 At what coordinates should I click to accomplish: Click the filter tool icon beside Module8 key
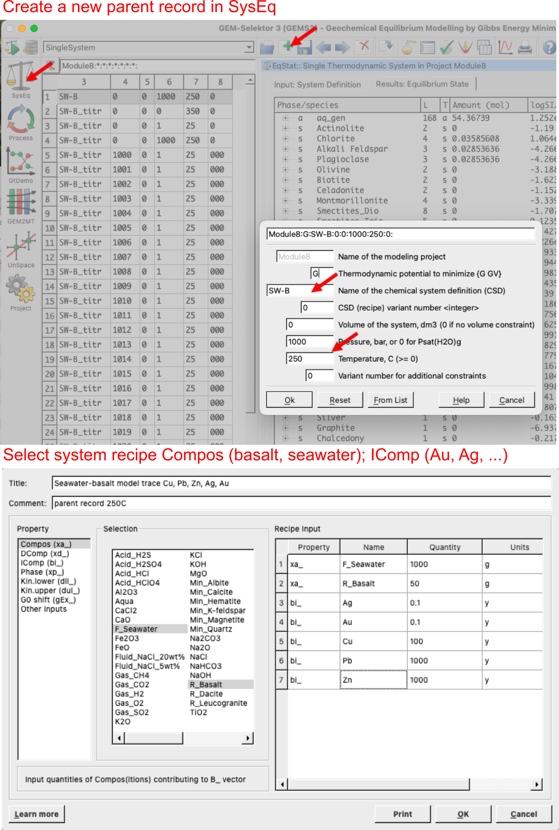(50, 65)
